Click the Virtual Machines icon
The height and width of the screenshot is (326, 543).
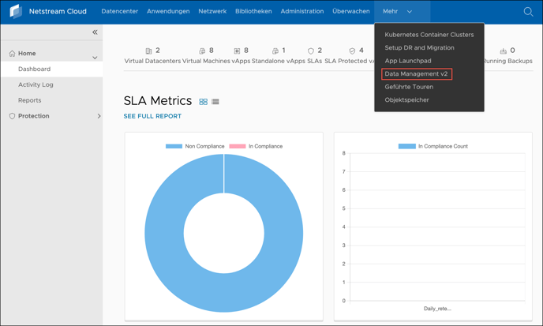tap(202, 51)
